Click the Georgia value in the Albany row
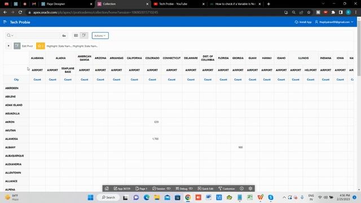The image size is (361, 203). coord(240,147)
